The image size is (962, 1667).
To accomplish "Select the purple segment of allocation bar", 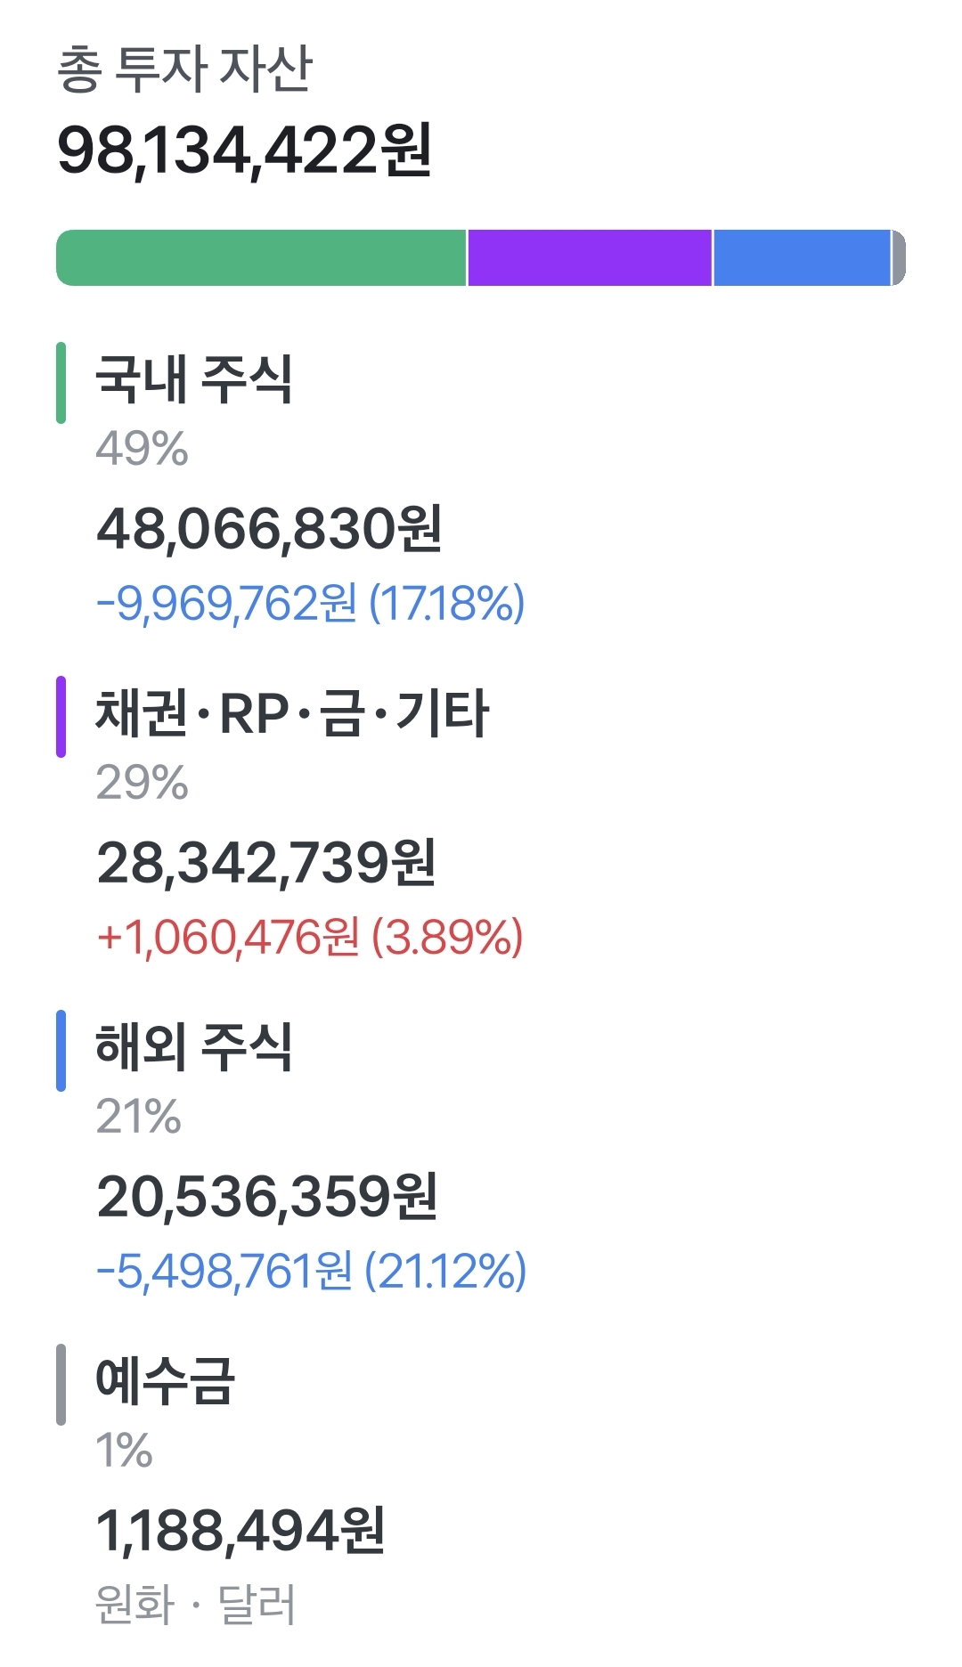I will (x=590, y=258).
